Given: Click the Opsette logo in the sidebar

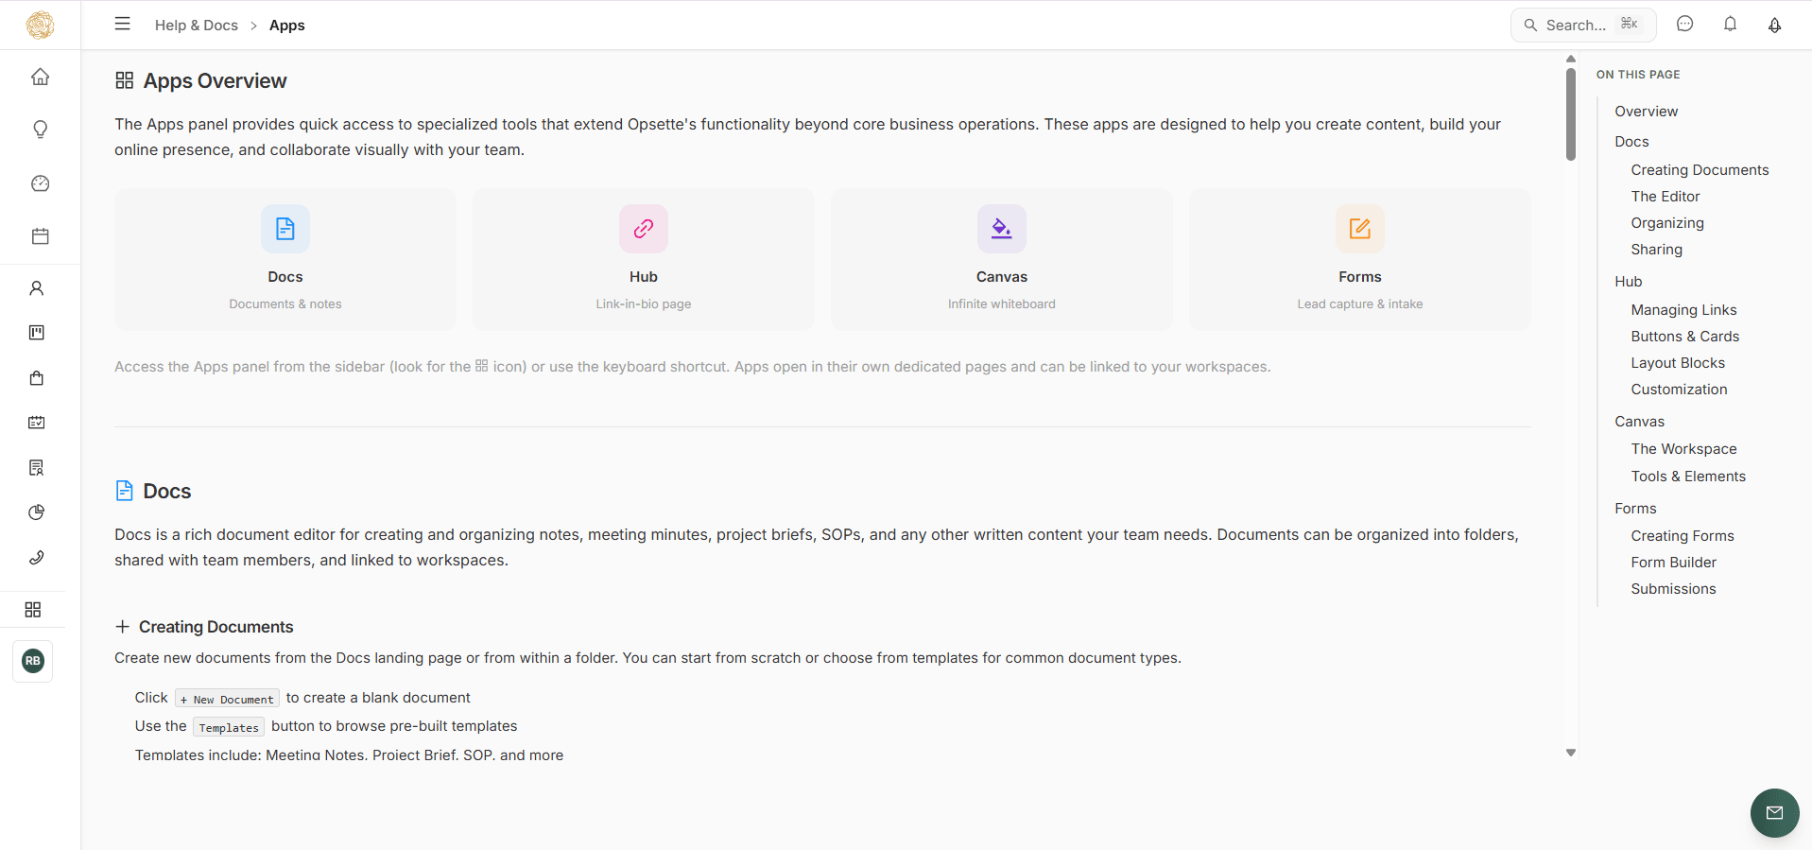Looking at the screenshot, I should coord(40,25).
